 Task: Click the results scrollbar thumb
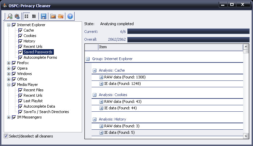(246, 52)
